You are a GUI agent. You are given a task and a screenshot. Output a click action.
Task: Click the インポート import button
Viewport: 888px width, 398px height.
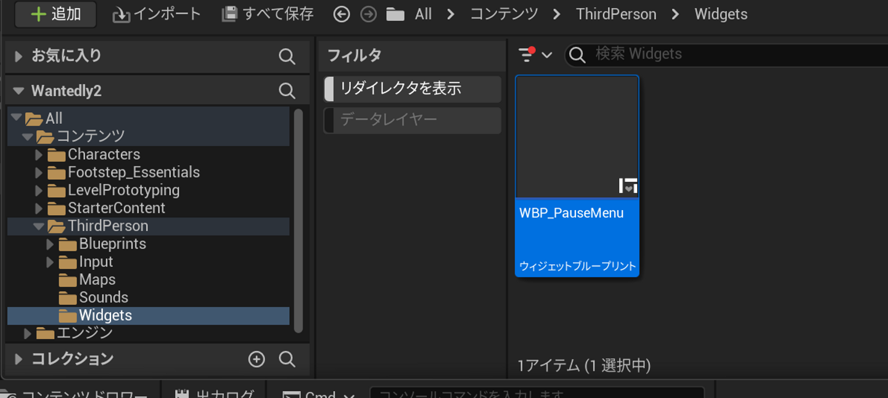157,14
